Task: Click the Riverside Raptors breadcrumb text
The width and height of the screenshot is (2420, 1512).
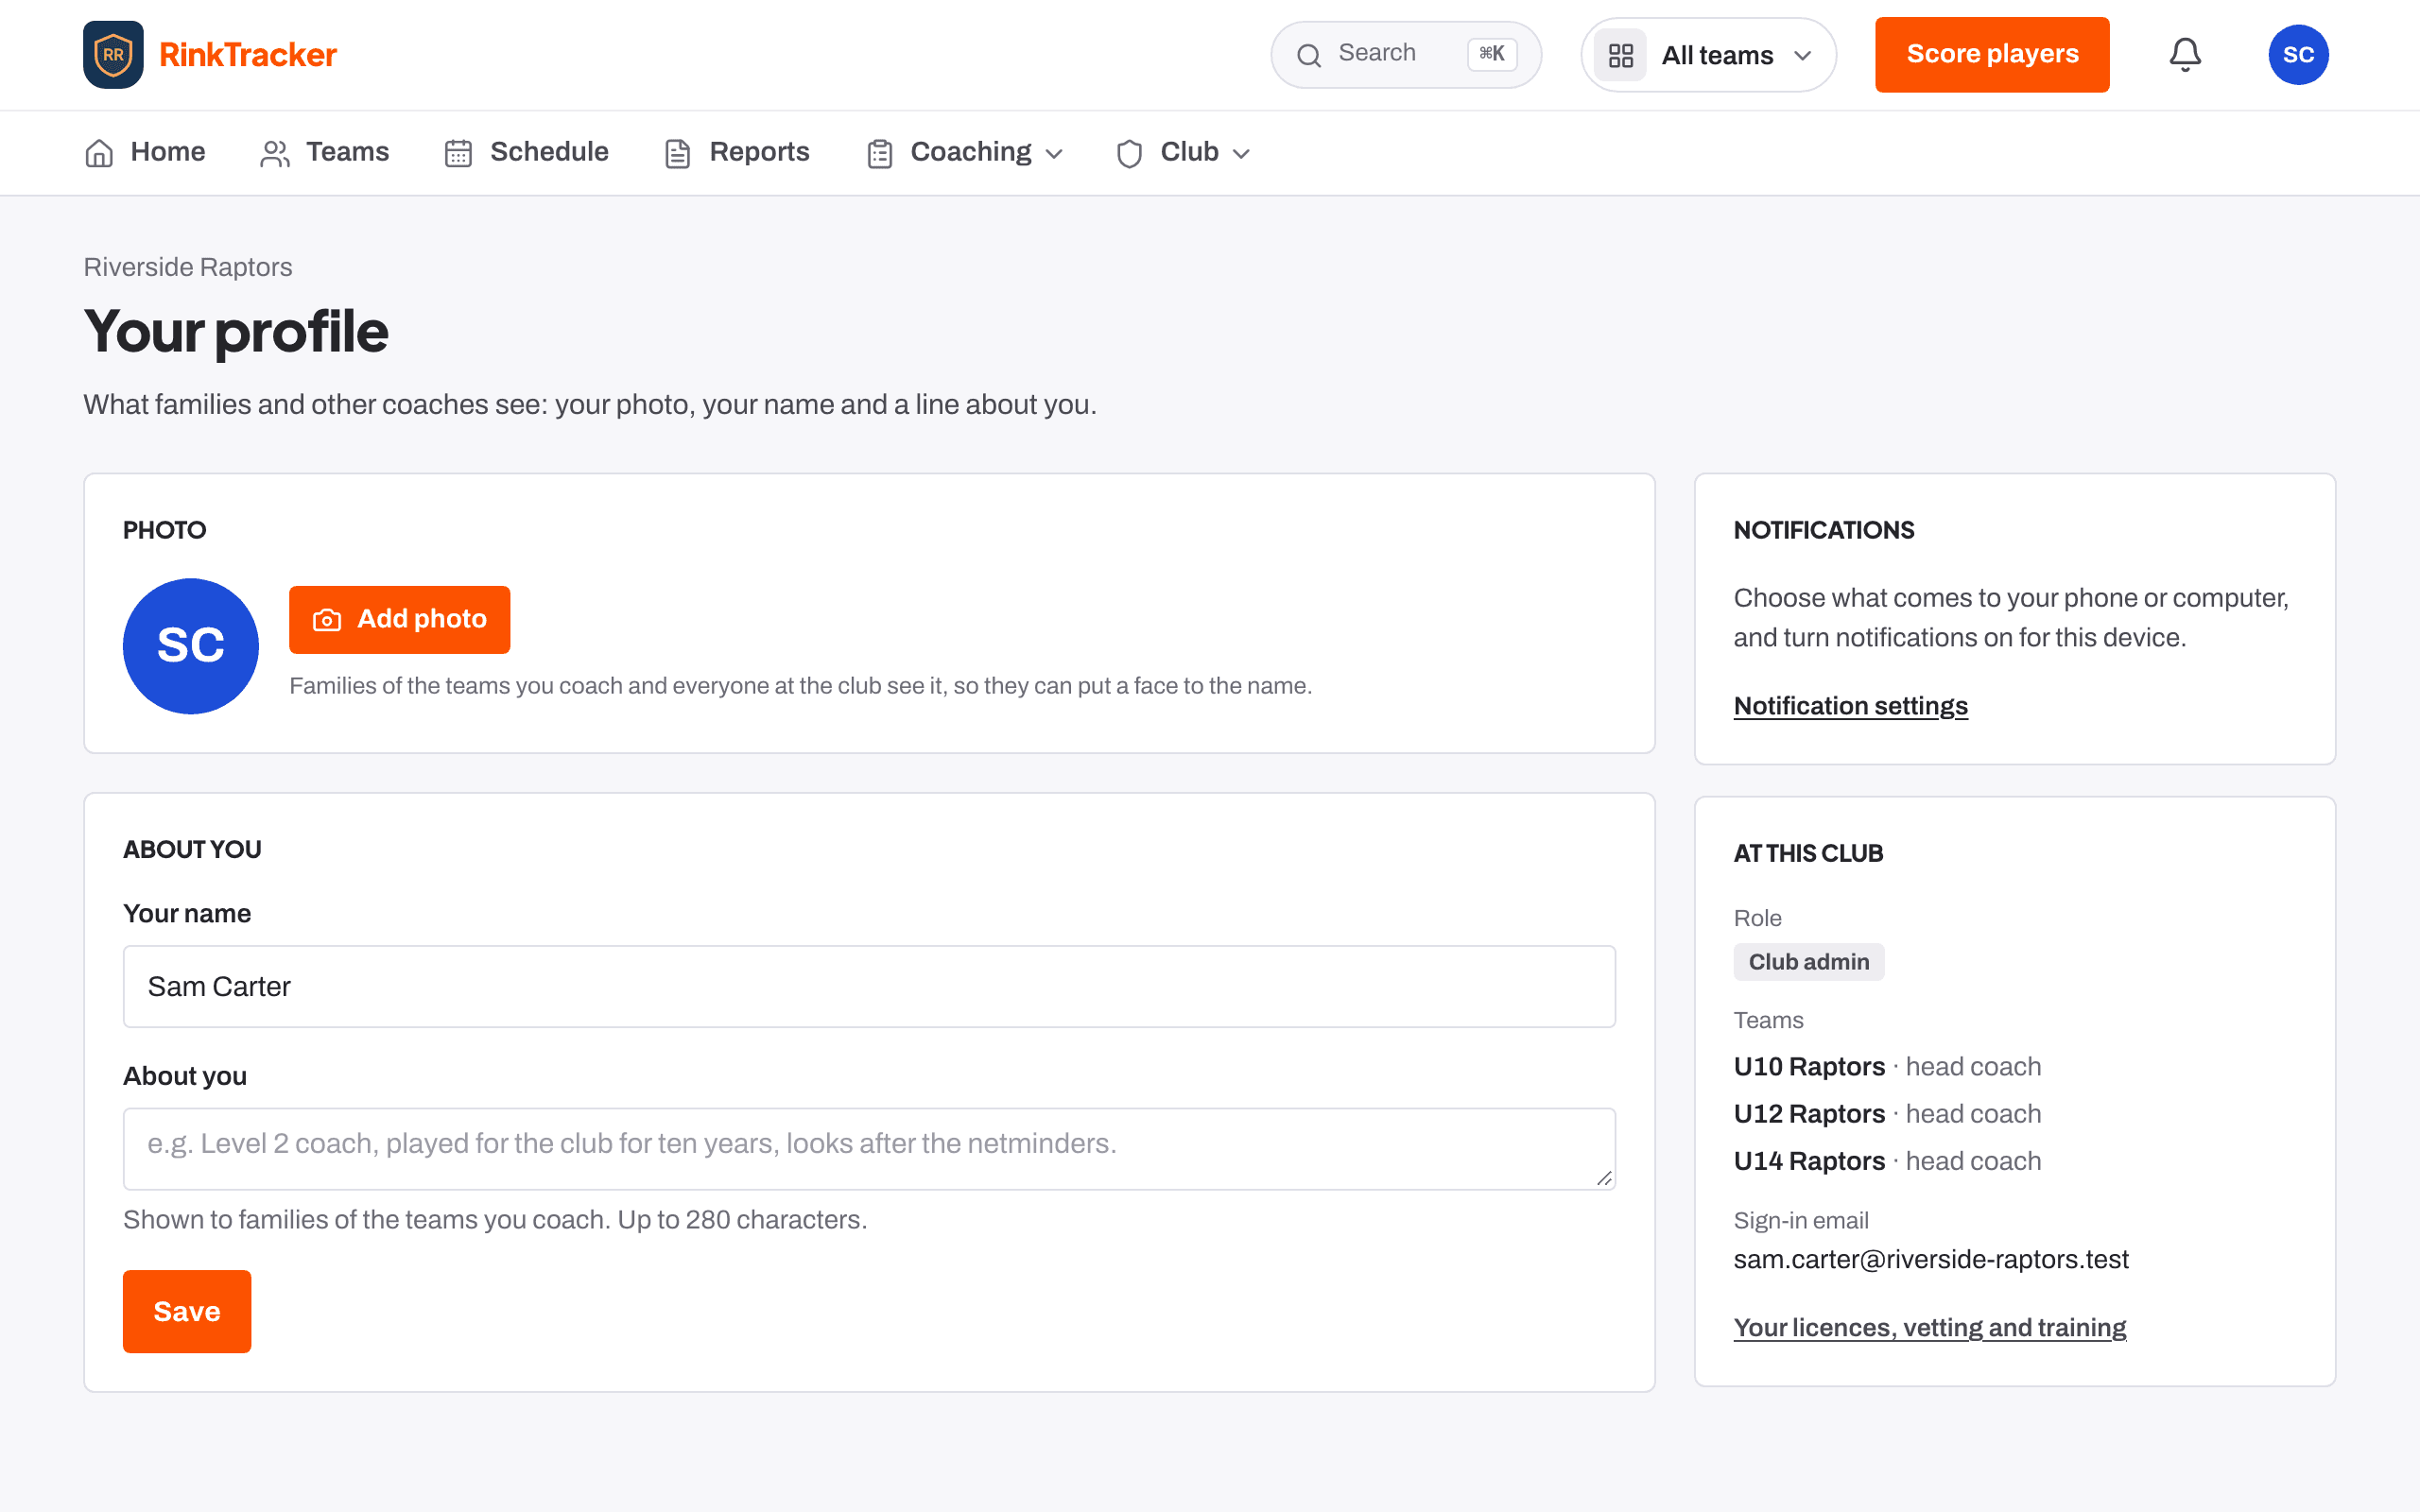Action: (x=188, y=267)
